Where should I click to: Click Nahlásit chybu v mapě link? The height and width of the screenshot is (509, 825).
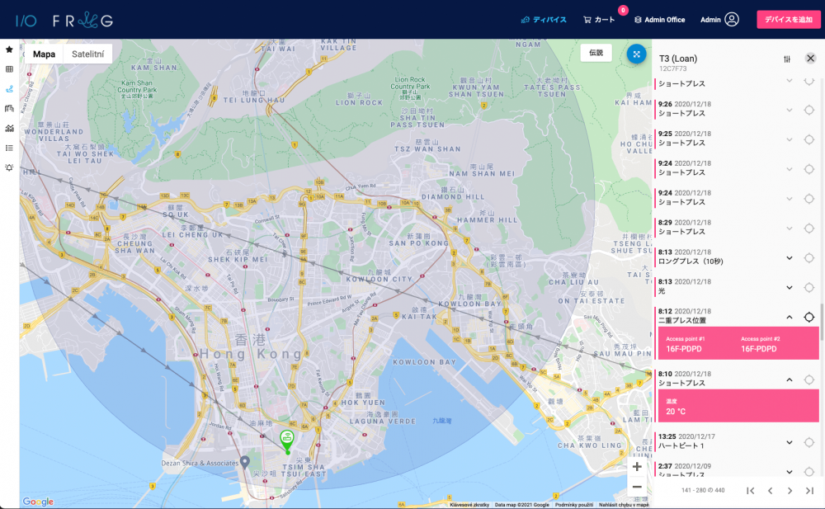[624, 505]
